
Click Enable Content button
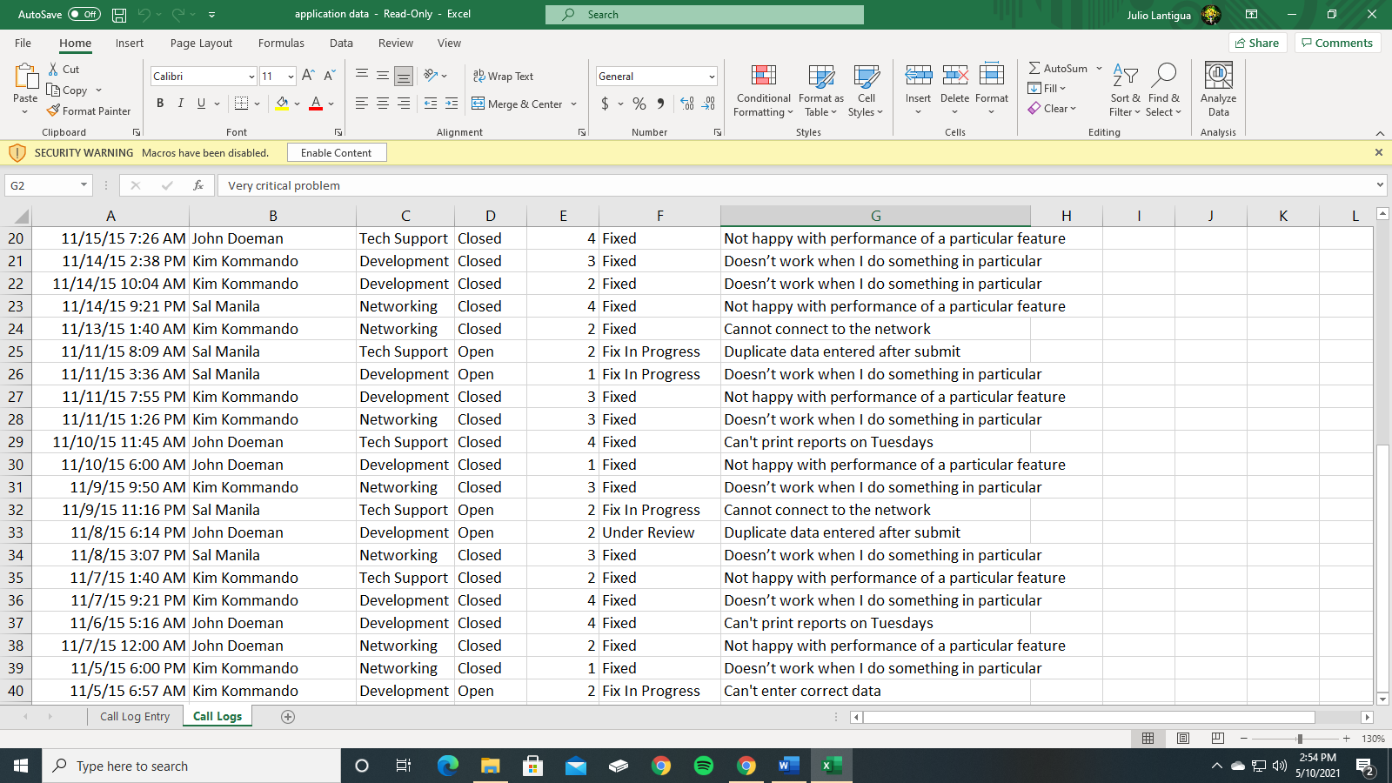[336, 152]
